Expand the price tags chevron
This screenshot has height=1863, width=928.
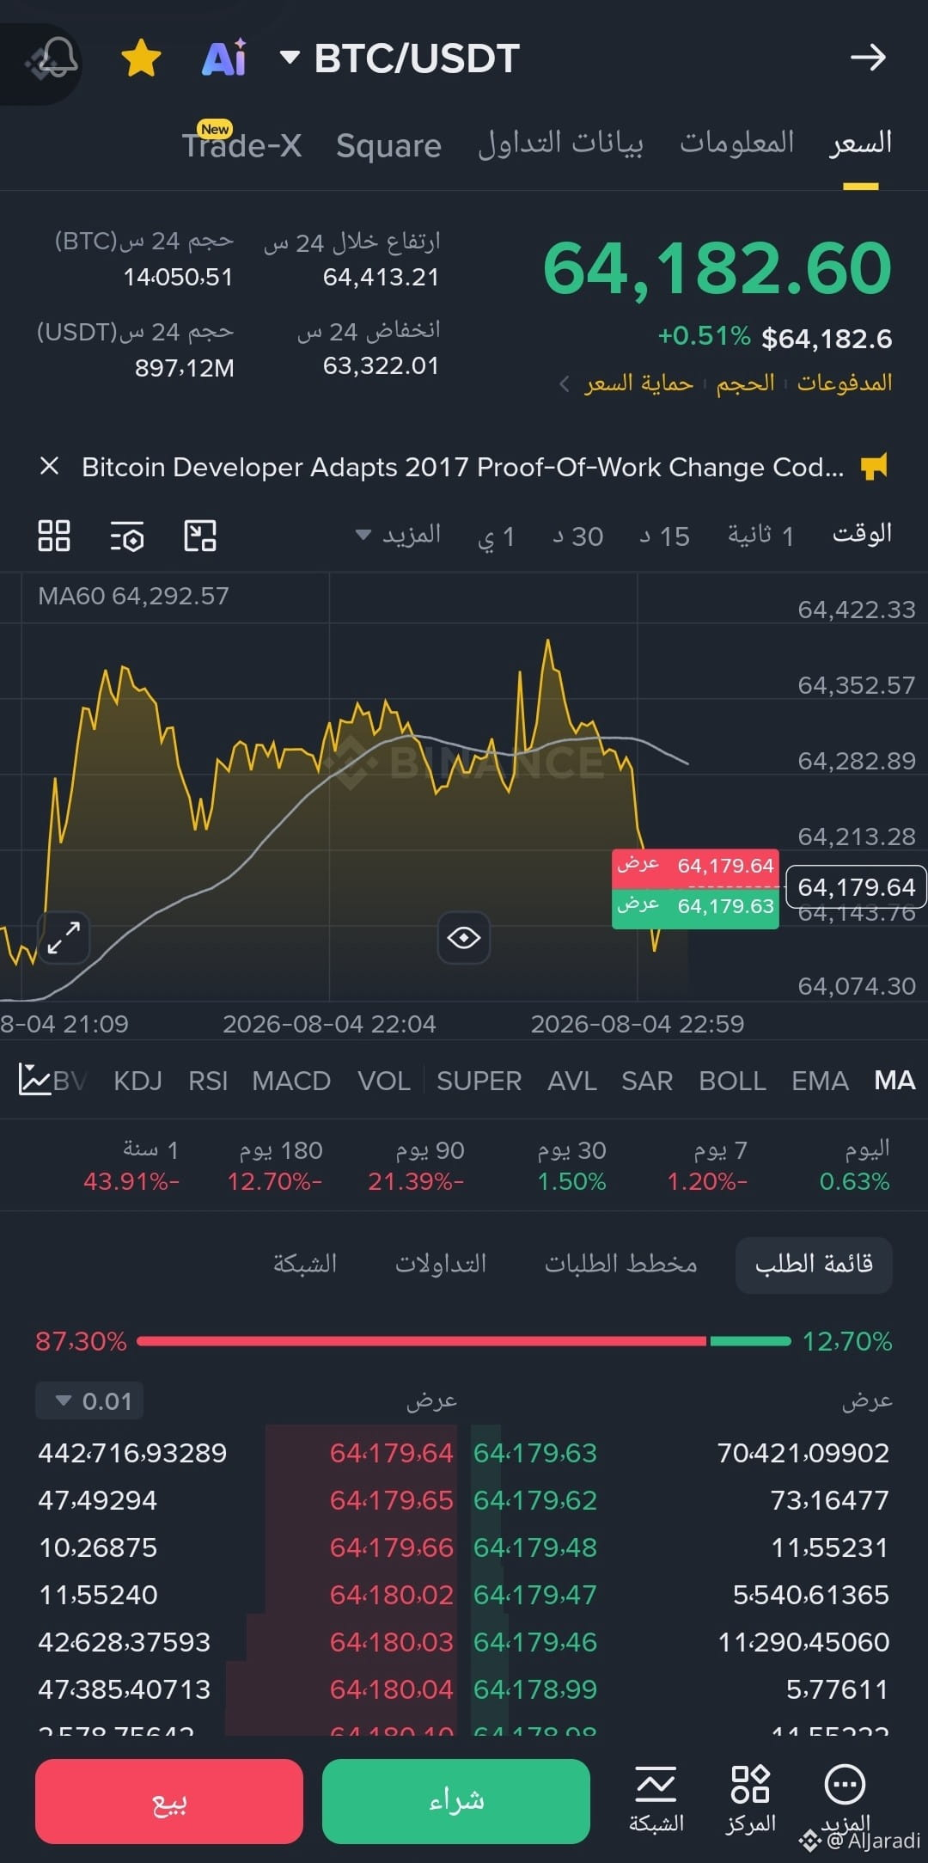[565, 383]
